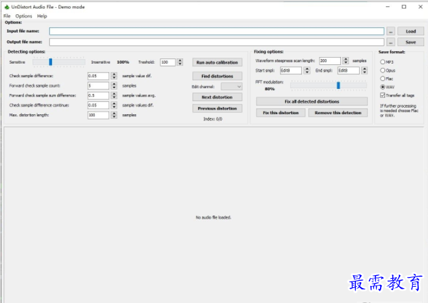Viewport: 428px width, 303px height.
Task: Adjust the Treshold spinner arrows
Action: pos(180,62)
